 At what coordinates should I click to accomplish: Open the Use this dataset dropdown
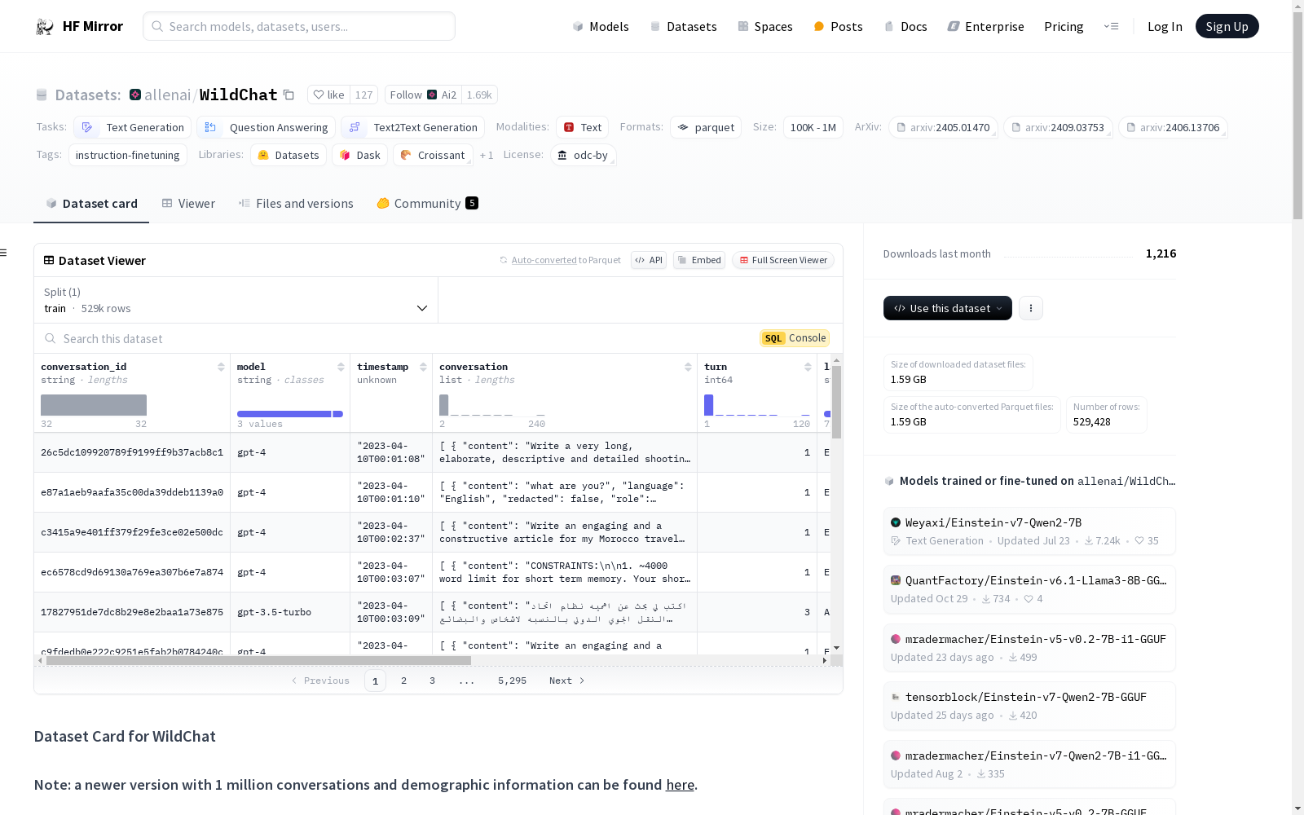pos(948,308)
